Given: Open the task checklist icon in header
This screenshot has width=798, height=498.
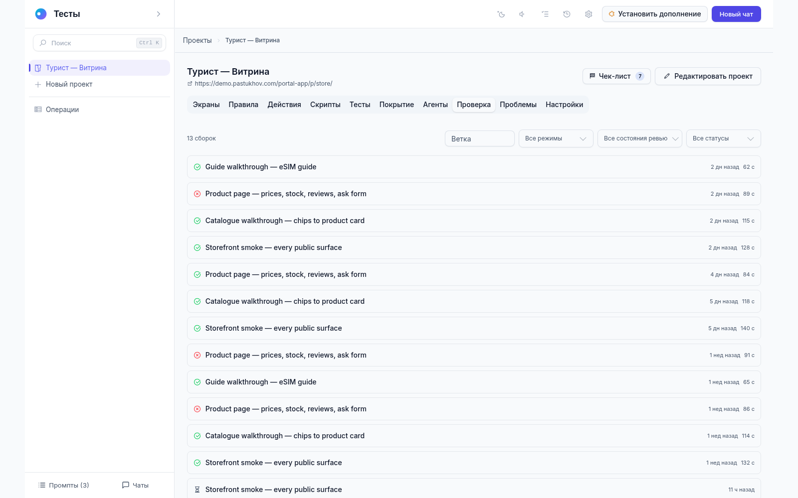Looking at the screenshot, I should [x=545, y=14].
